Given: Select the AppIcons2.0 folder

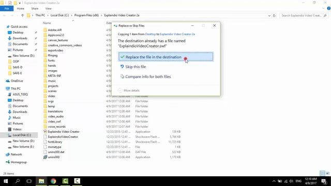Looking at the screenshot, I should pos(56,35).
